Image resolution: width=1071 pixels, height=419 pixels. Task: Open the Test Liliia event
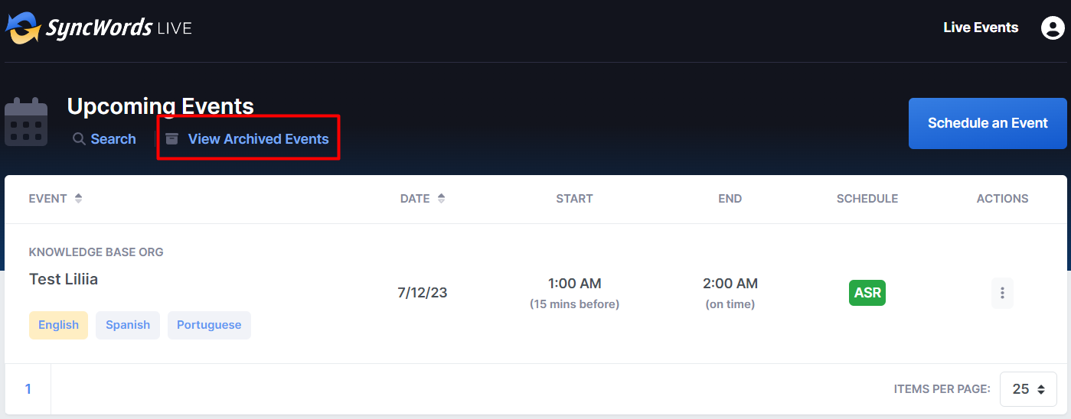click(x=64, y=279)
